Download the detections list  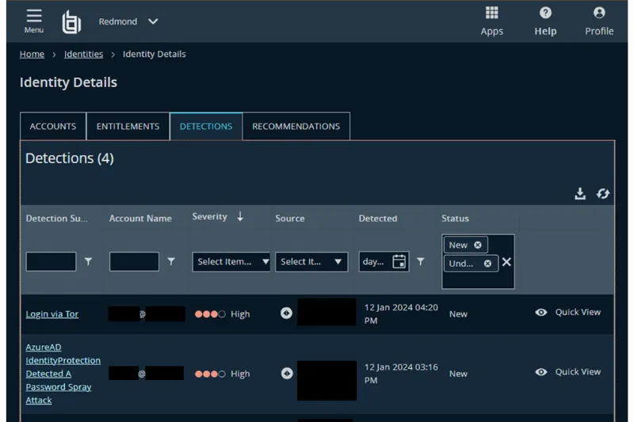[580, 194]
